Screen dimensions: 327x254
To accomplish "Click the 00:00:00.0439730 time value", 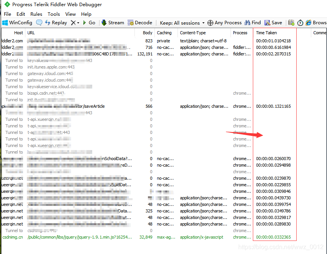I will (273, 198).
